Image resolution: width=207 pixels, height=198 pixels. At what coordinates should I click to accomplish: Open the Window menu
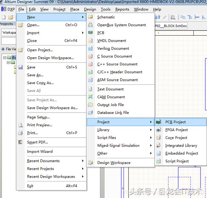pyautogui.click(x=141, y=9)
